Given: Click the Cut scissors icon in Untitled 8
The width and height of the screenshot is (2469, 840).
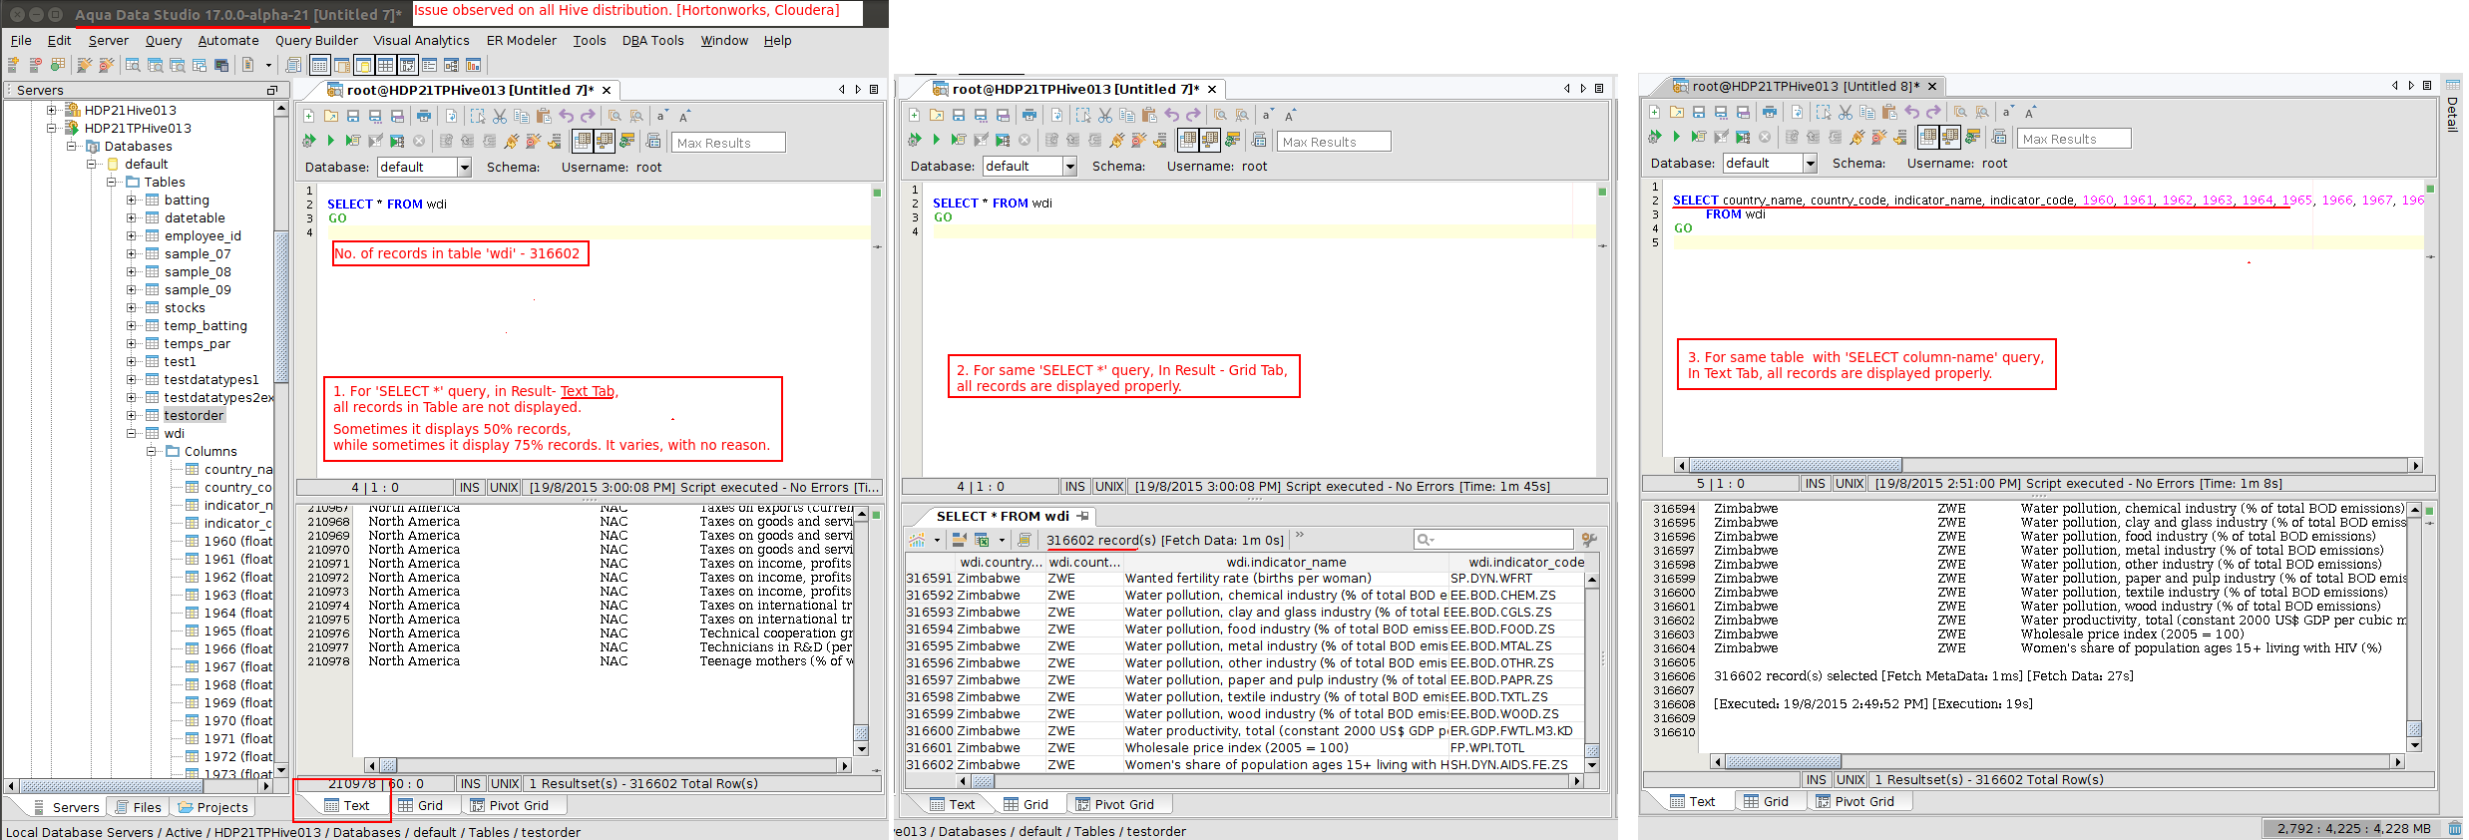Looking at the screenshot, I should (x=1845, y=113).
